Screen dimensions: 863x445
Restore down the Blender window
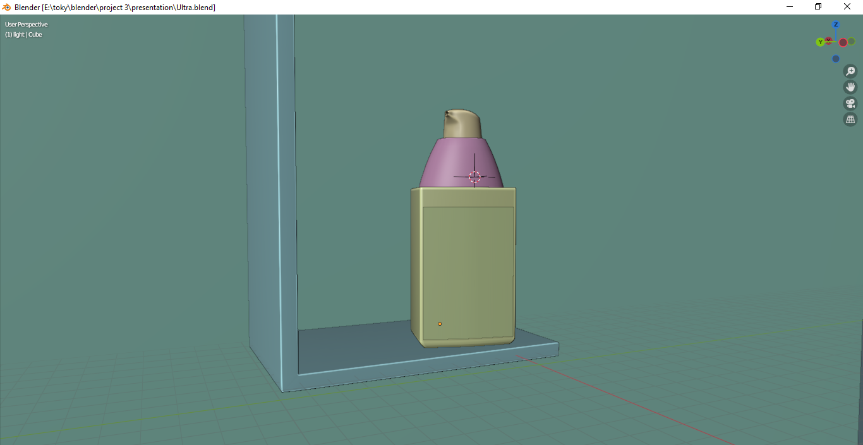click(x=818, y=7)
